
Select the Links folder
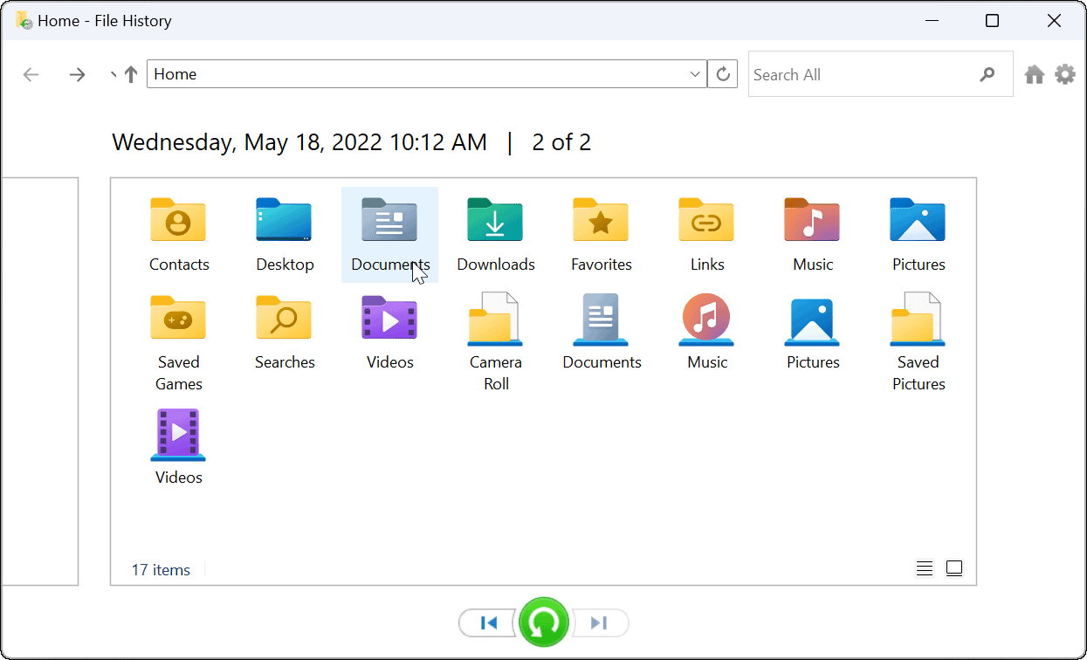706,233
